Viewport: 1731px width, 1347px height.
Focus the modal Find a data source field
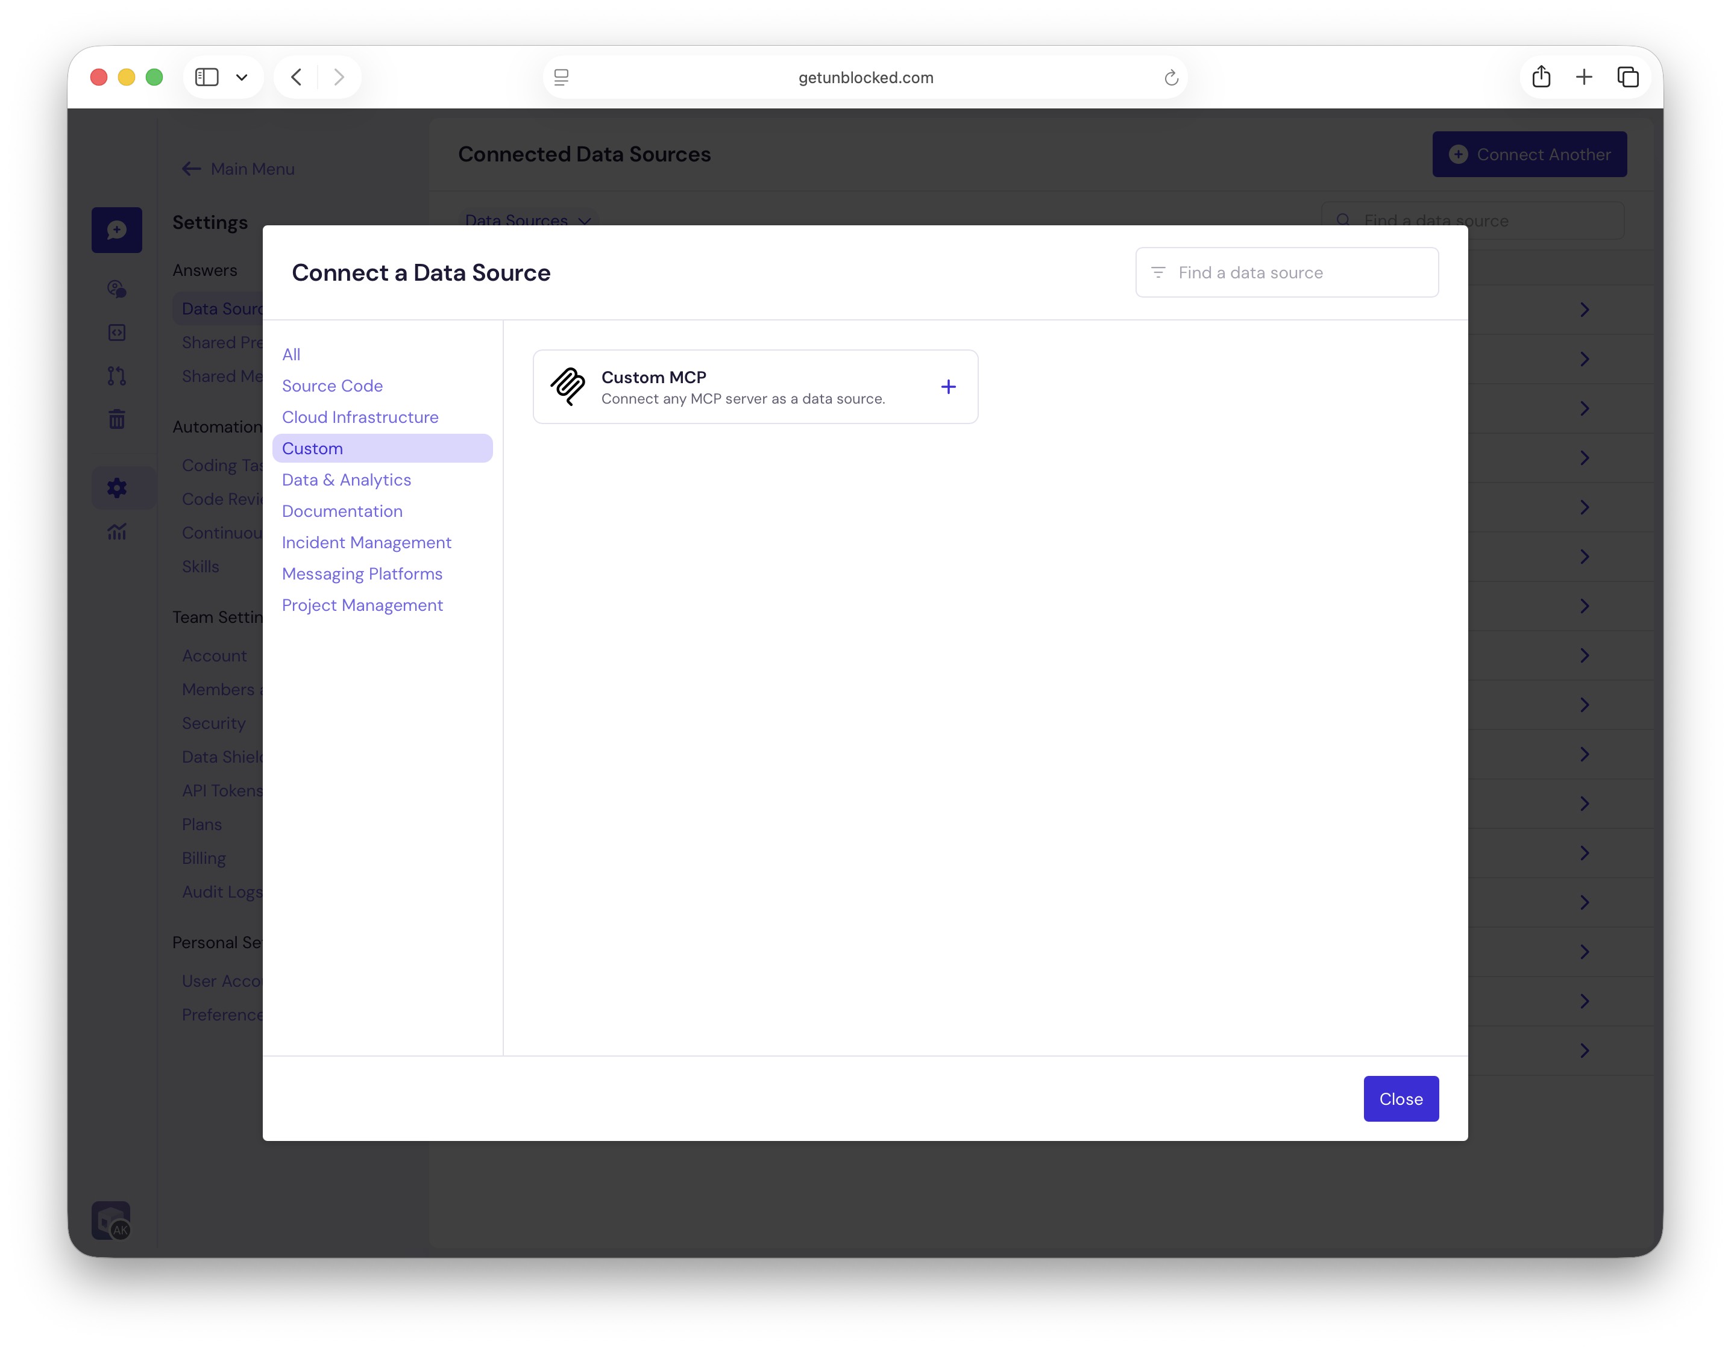click(1287, 272)
